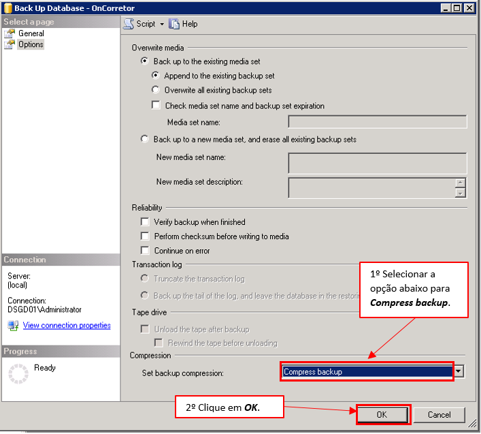Select Overwrite all existing backup sets

pyautogui.click(x=156, y=90)
